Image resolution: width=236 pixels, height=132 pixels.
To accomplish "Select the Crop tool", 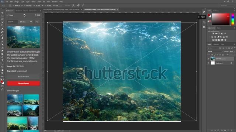I will (2, 25).
